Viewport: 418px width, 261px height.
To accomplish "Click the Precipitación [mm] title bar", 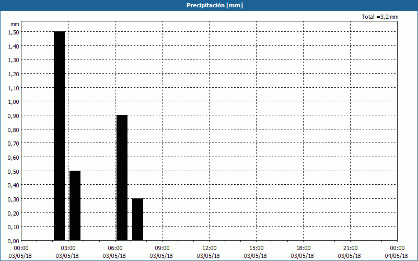I will (x=209, y=5).
